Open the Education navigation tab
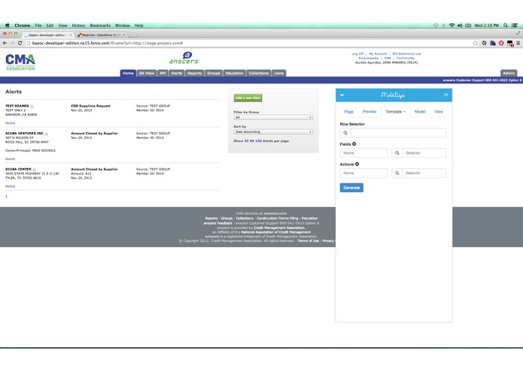This screenshot has width=523, height=371. point(235,73)
